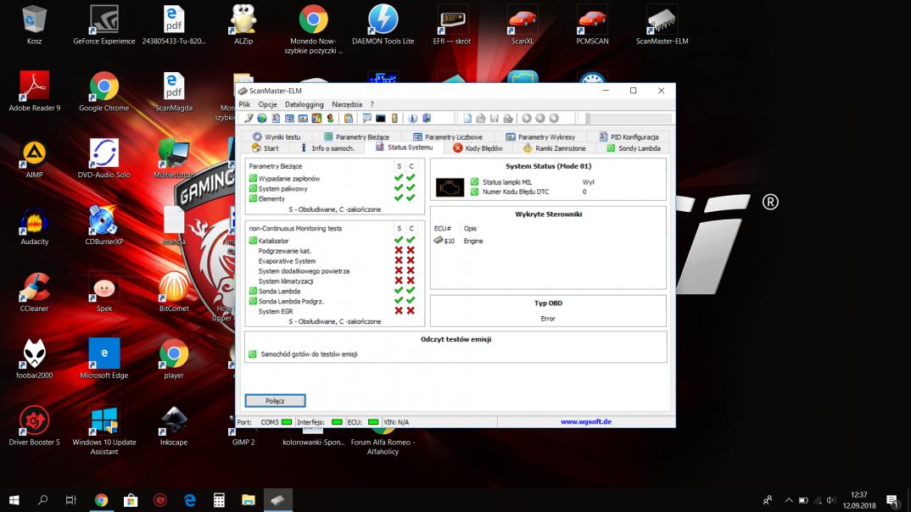Open the Windows Start menu button

[x=14, y=500]
